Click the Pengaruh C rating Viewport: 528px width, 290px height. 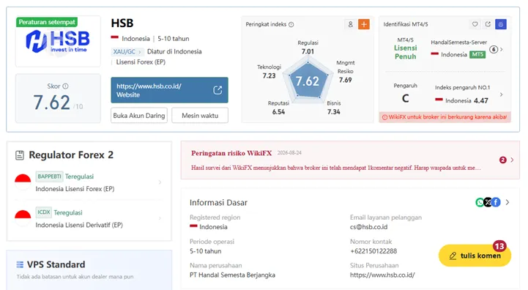(x=406, y=98)
